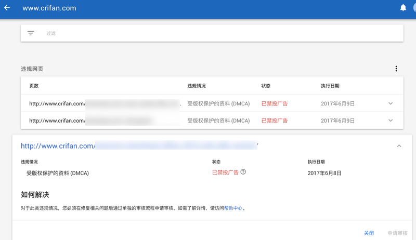Click the www.crifan.com header title
Screen dimensions: 416x240
point(49,8)
